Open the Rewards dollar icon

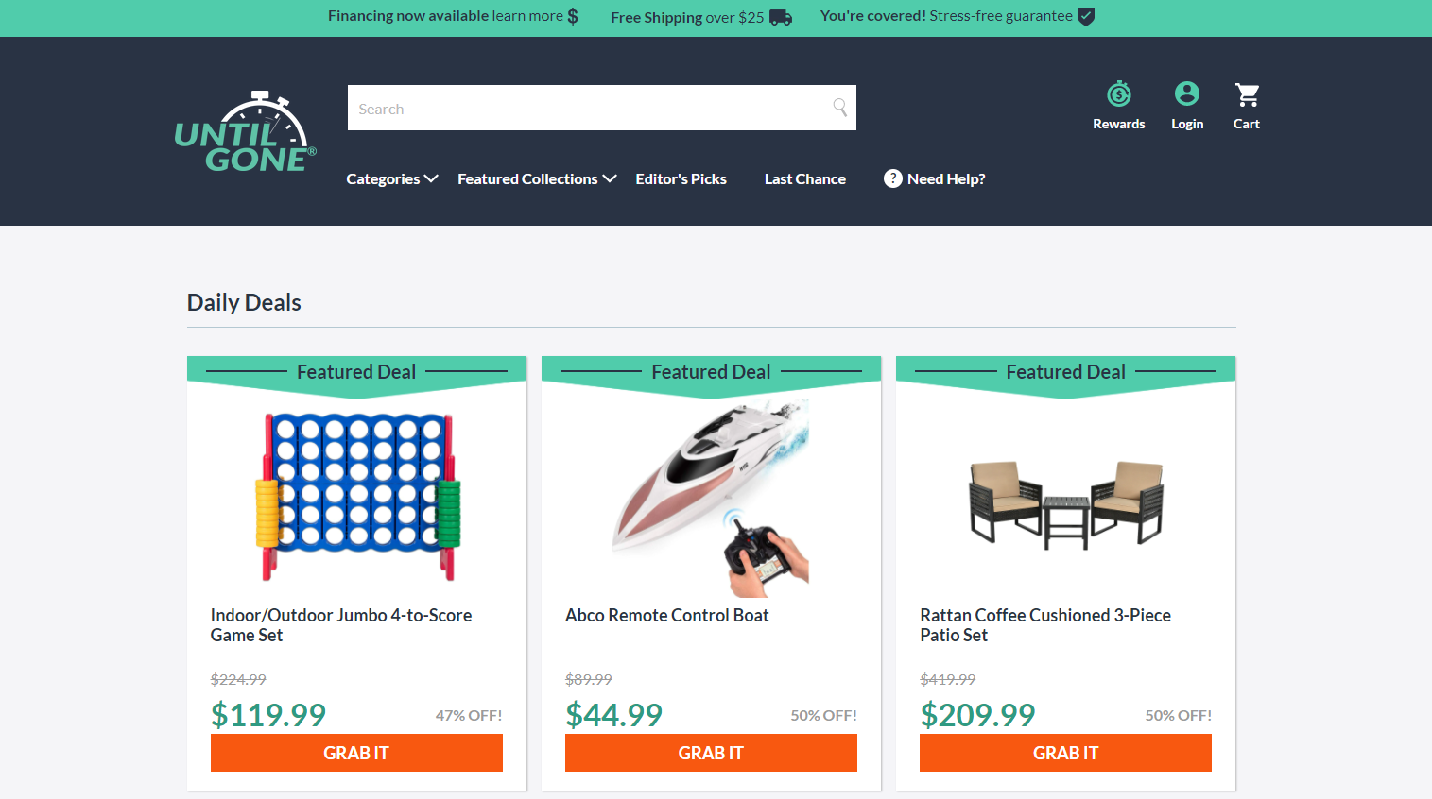pyautogui.click(x=1119, y=93)
